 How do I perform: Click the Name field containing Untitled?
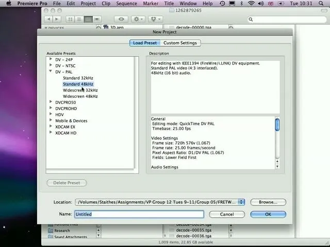point(139,214)
